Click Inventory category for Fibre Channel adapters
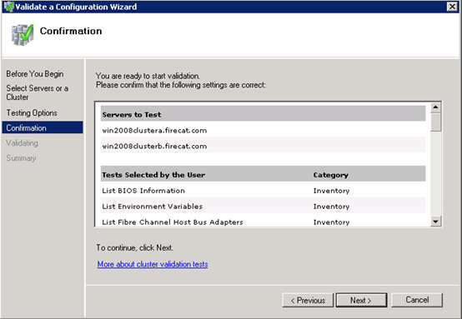The width and height of the screenshot is (462, 319). pos(331,222)
